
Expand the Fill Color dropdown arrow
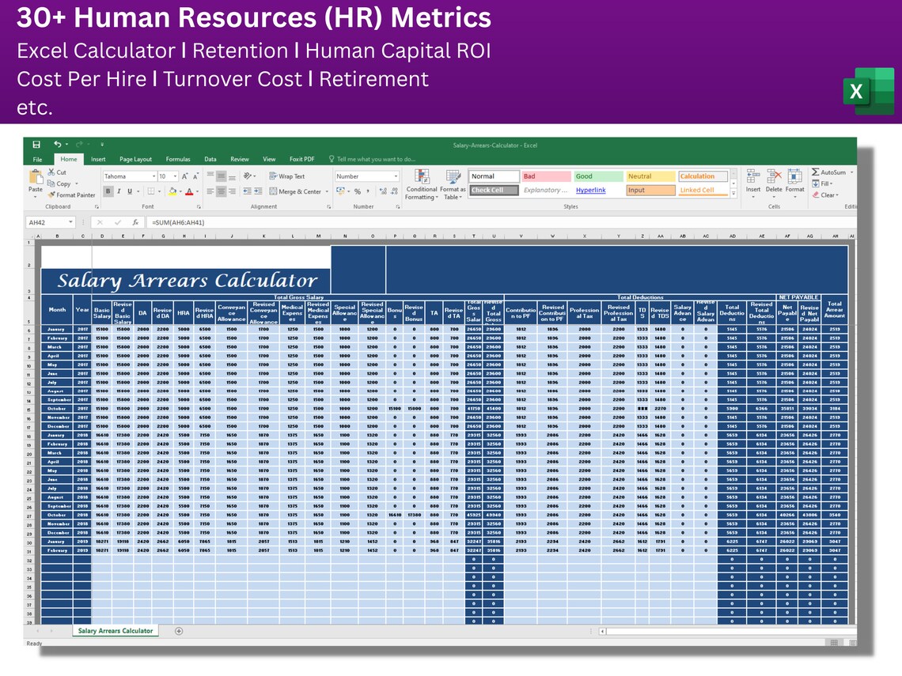(180, 191)
